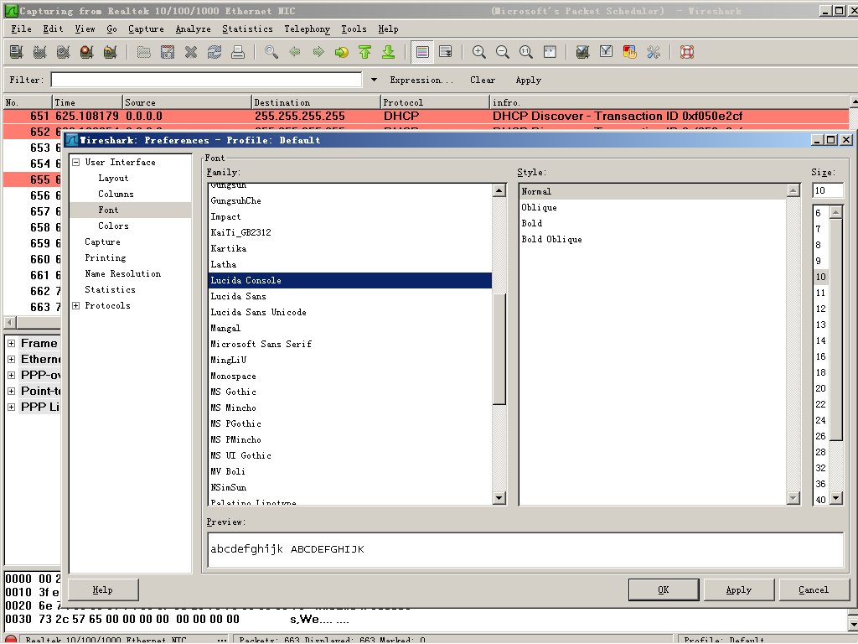Open the capture interfaces list icon
The height and width of the screenshot is (644, 858).
pos(17,52)
